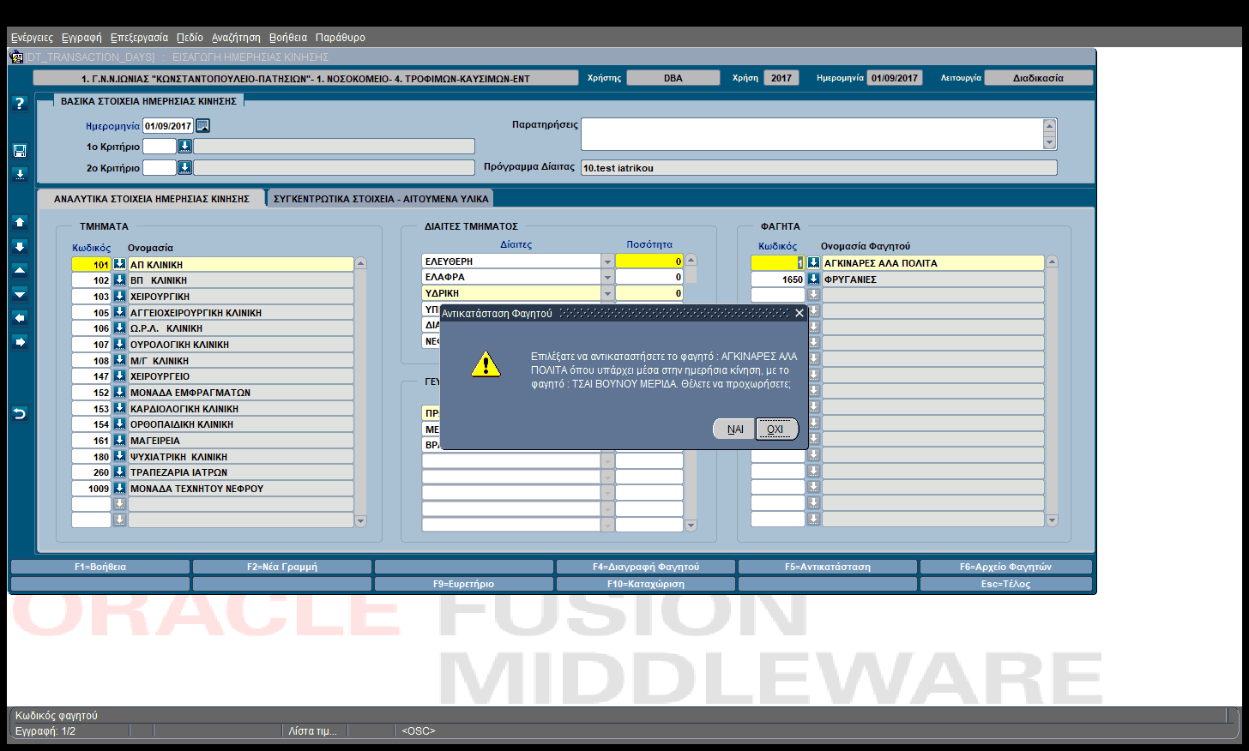Click the left-arrow sidebar icon

pyautogui.click(x=20, y=318)
